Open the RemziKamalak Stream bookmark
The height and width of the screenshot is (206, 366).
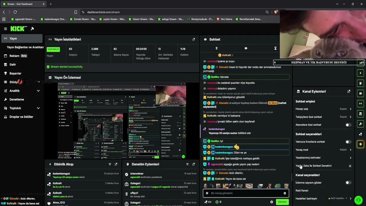click(248, 19)
